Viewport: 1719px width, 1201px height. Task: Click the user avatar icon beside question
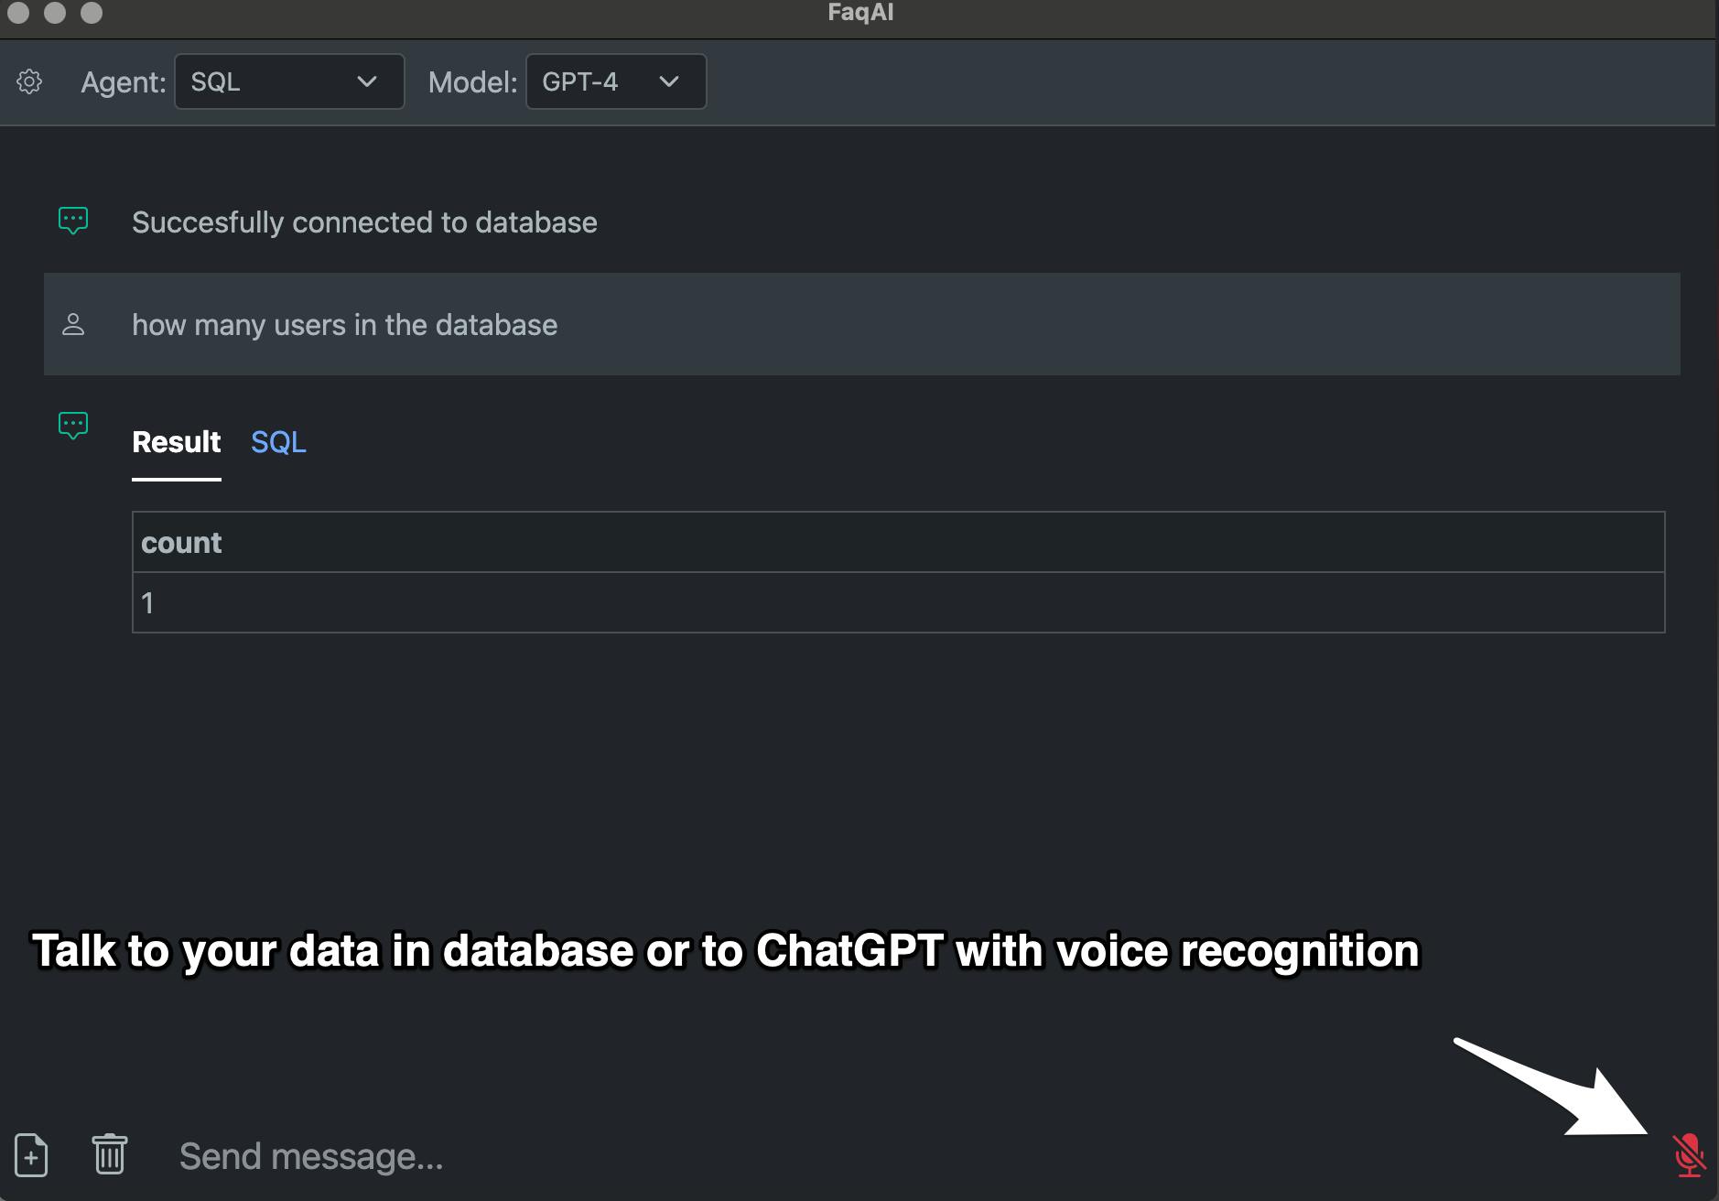[x=73, y=324]
